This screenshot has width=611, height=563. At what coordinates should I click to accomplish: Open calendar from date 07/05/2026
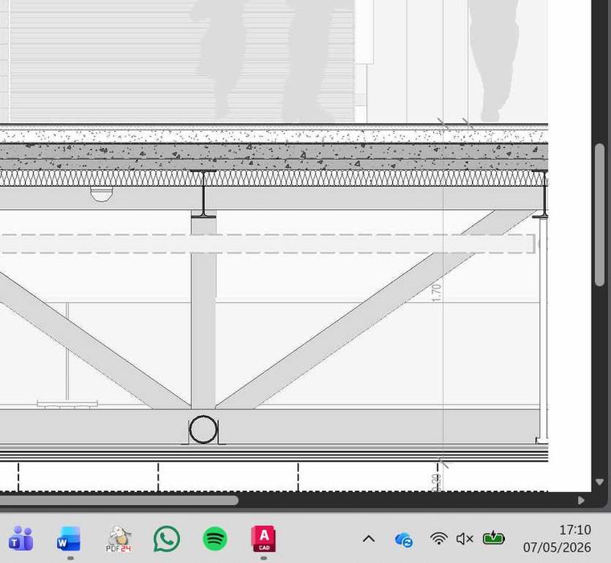point(557,548)
